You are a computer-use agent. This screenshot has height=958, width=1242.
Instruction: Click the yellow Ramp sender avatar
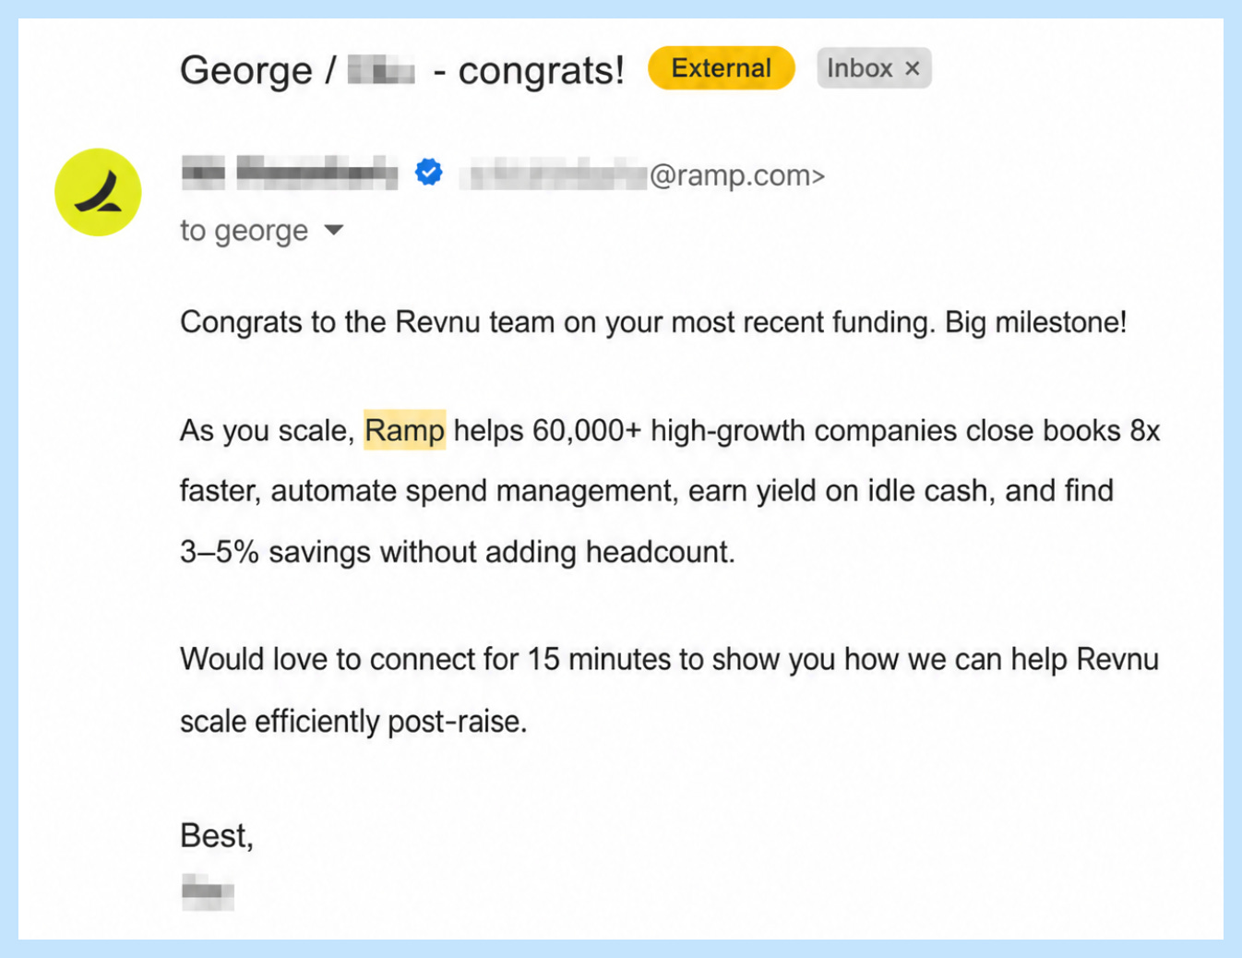pyautogui.click(x=98, y=192)
